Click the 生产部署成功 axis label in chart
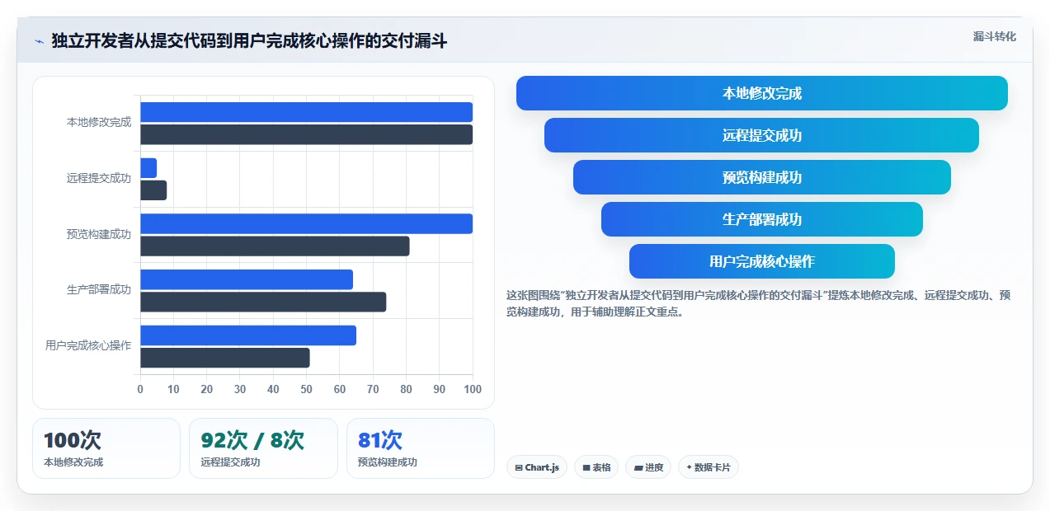Image resolution: width=1050 pixels, height=511 pixels. click(x=99, y=290)
